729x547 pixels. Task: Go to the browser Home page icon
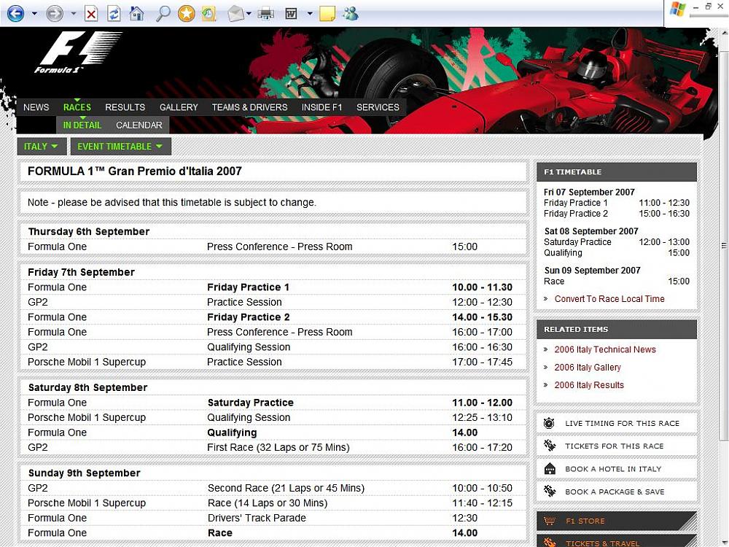click(x=136, y=13)
